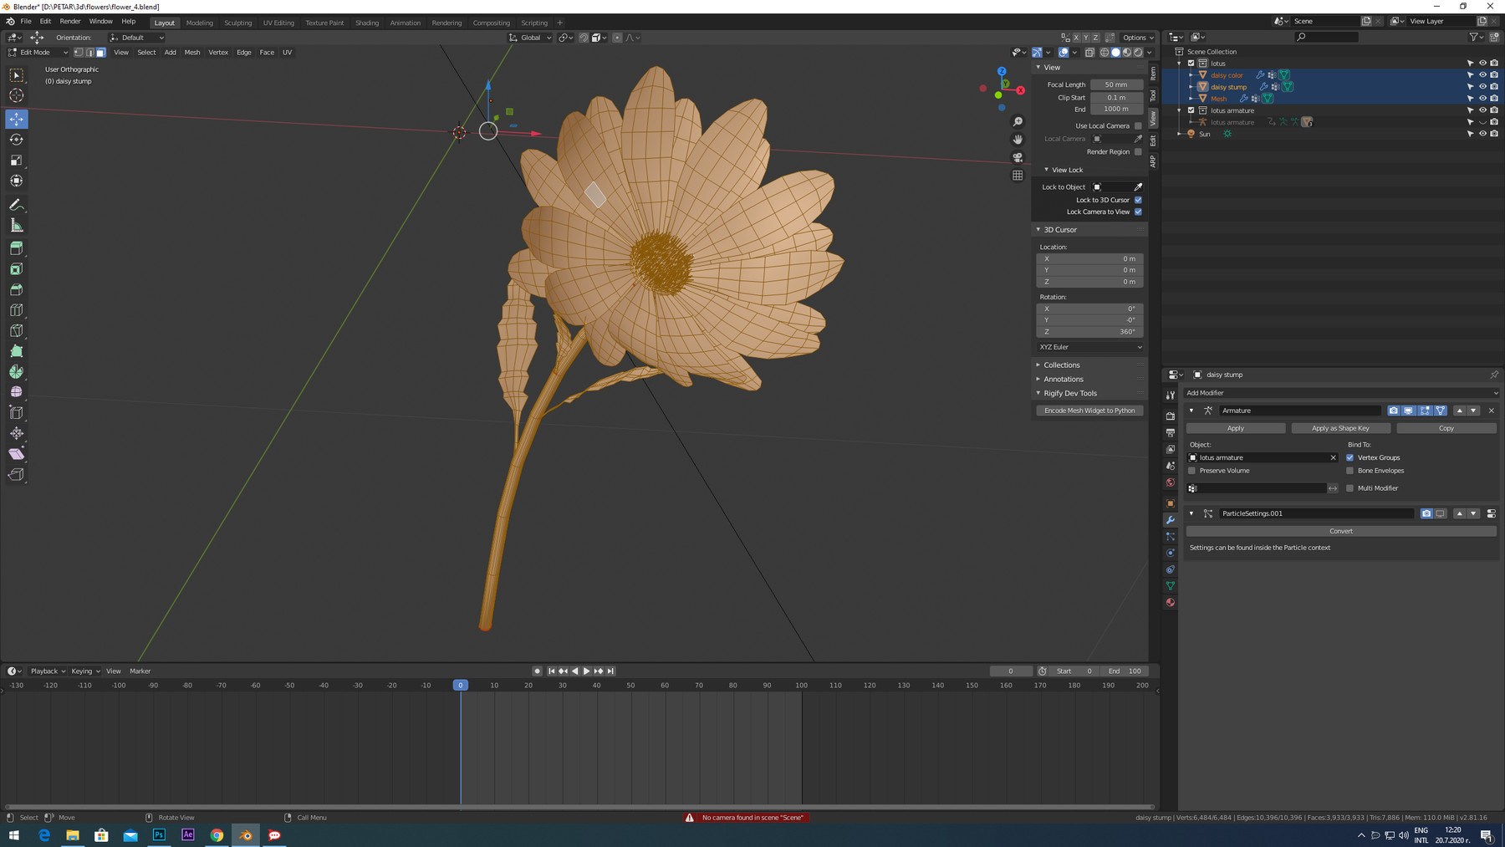The height and width of the screenshot is (847, 1505).
Task: Collapse the Armature modifier panel
Action: click(1191, 410)
